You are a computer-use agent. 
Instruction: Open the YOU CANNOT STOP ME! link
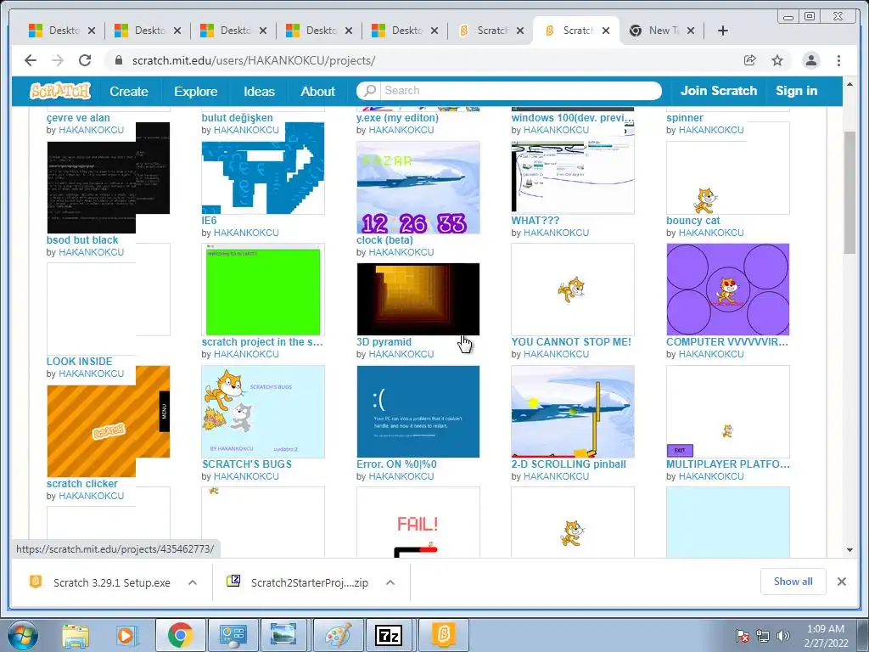(x=571, y=342)
